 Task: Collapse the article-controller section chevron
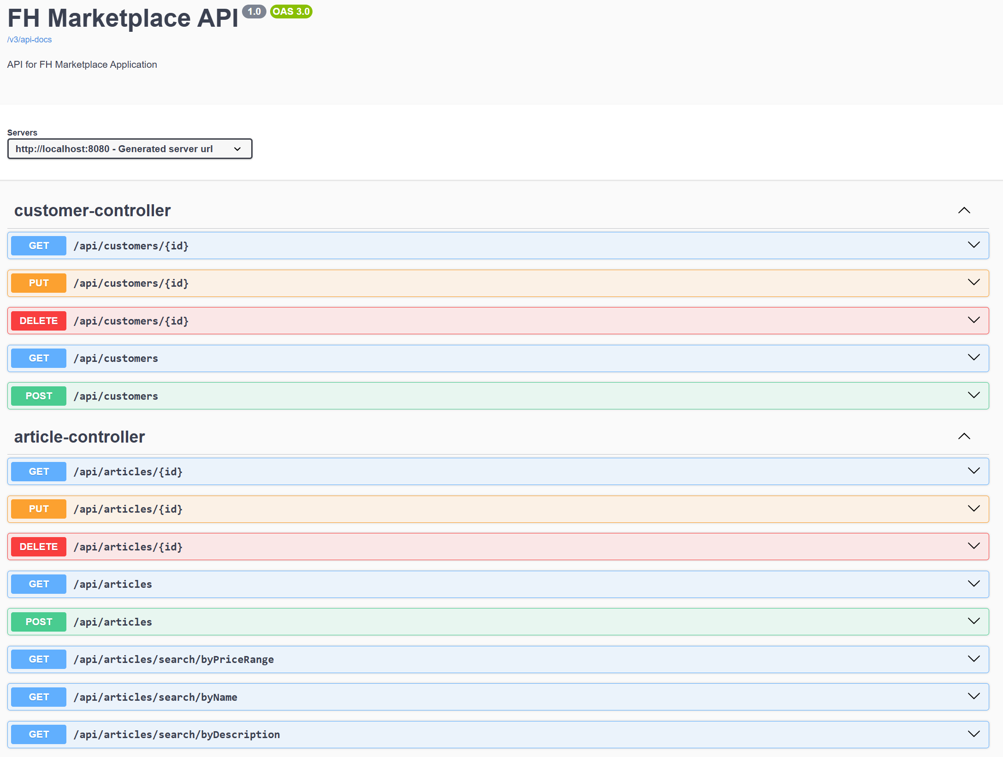point(964,437)
